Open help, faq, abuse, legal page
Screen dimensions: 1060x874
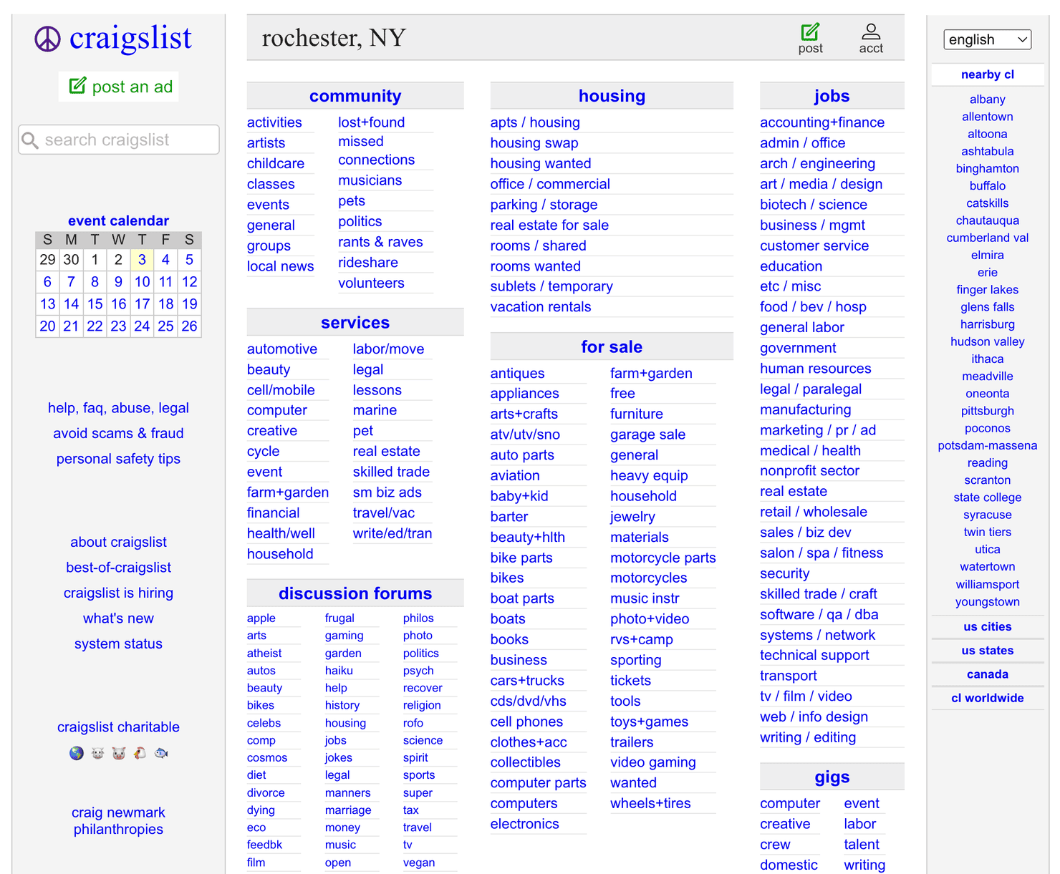[x=118, y=408]
